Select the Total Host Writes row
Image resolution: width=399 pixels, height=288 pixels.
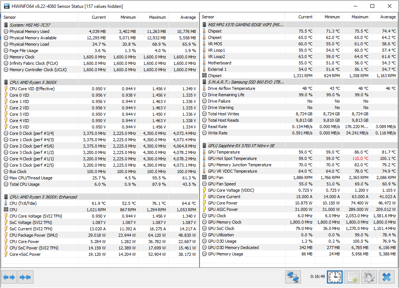pos(299,114)
